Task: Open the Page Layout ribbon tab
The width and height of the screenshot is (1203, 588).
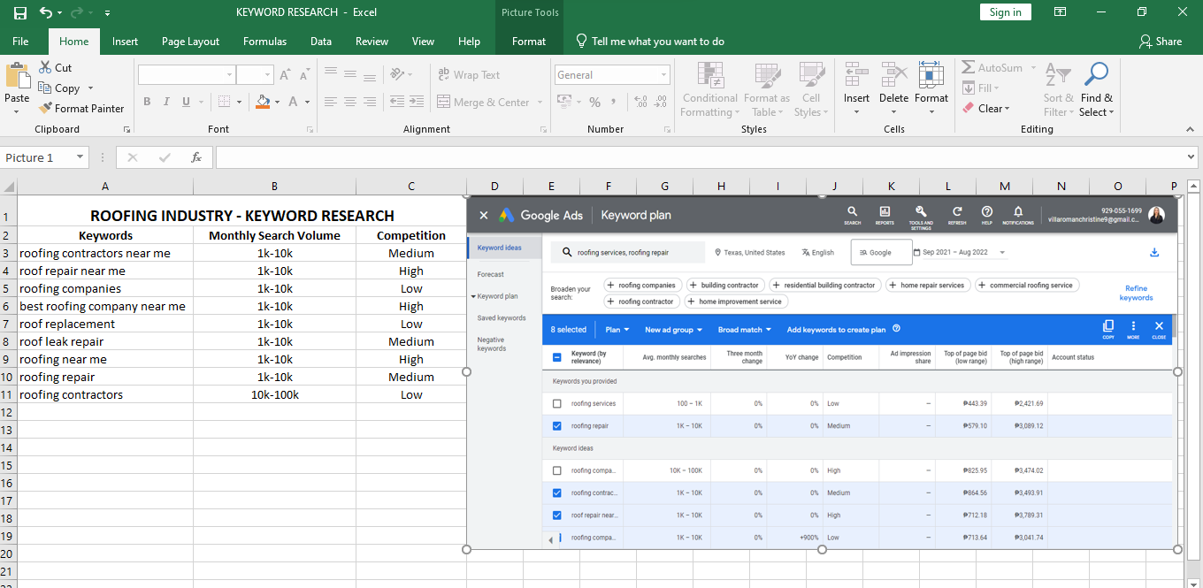Action: 190,41
